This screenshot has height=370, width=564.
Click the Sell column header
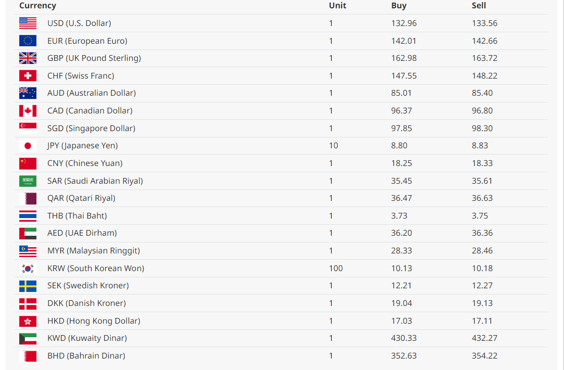pos(479,5)
